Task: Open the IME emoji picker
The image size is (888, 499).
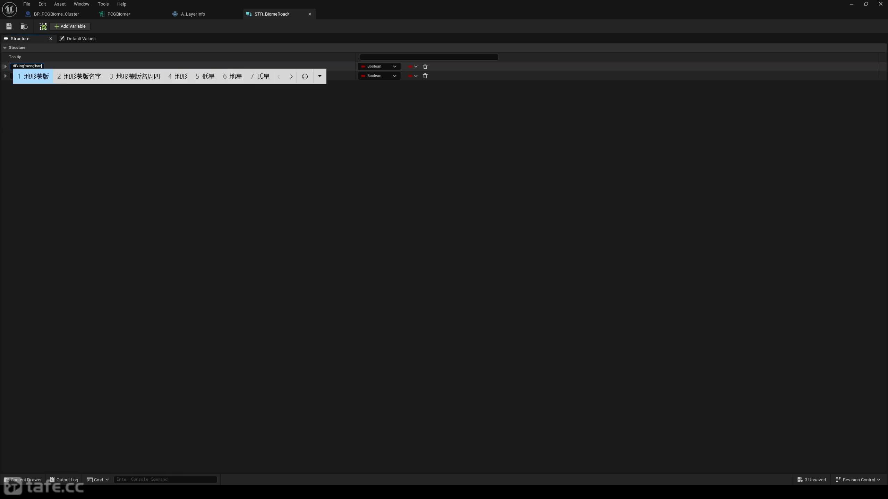Action: click(305, 77)
